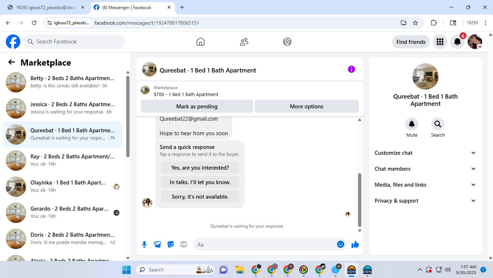493x278 pixels.
Task: Open the $700 1 Bed 1 Bath listing link
Action: point(186,94)
